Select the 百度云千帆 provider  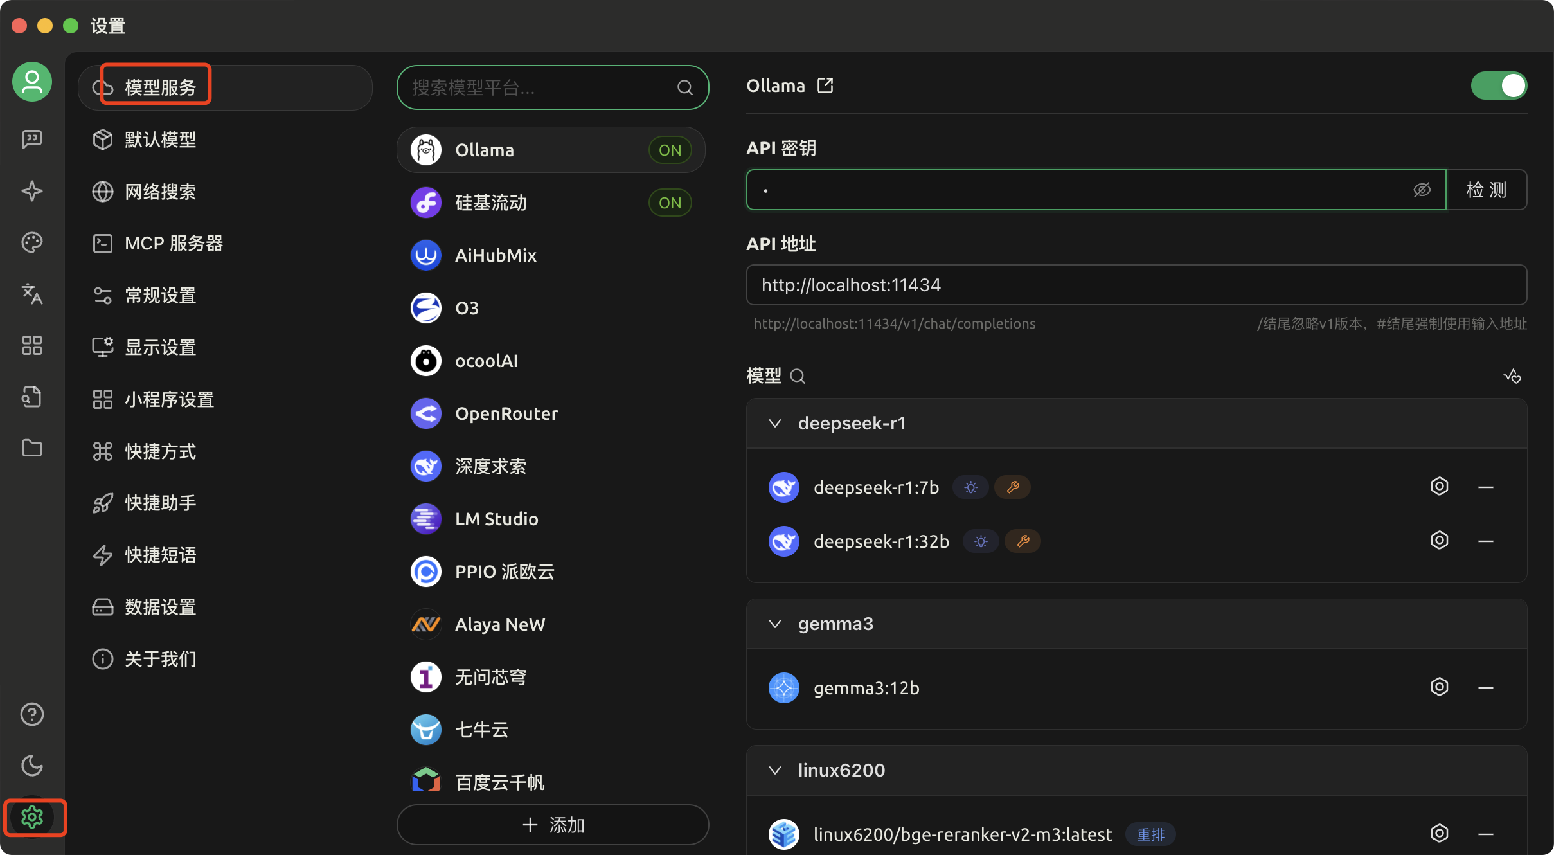pos(551,782)
